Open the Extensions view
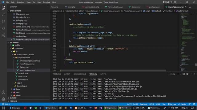 click(x=3, y=35)
